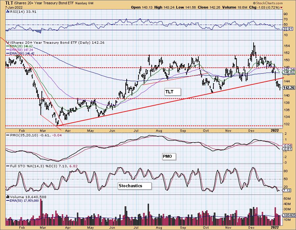
Task: Click the 142.26 last-price tag on the scale
Action: (x=289, y=88)
